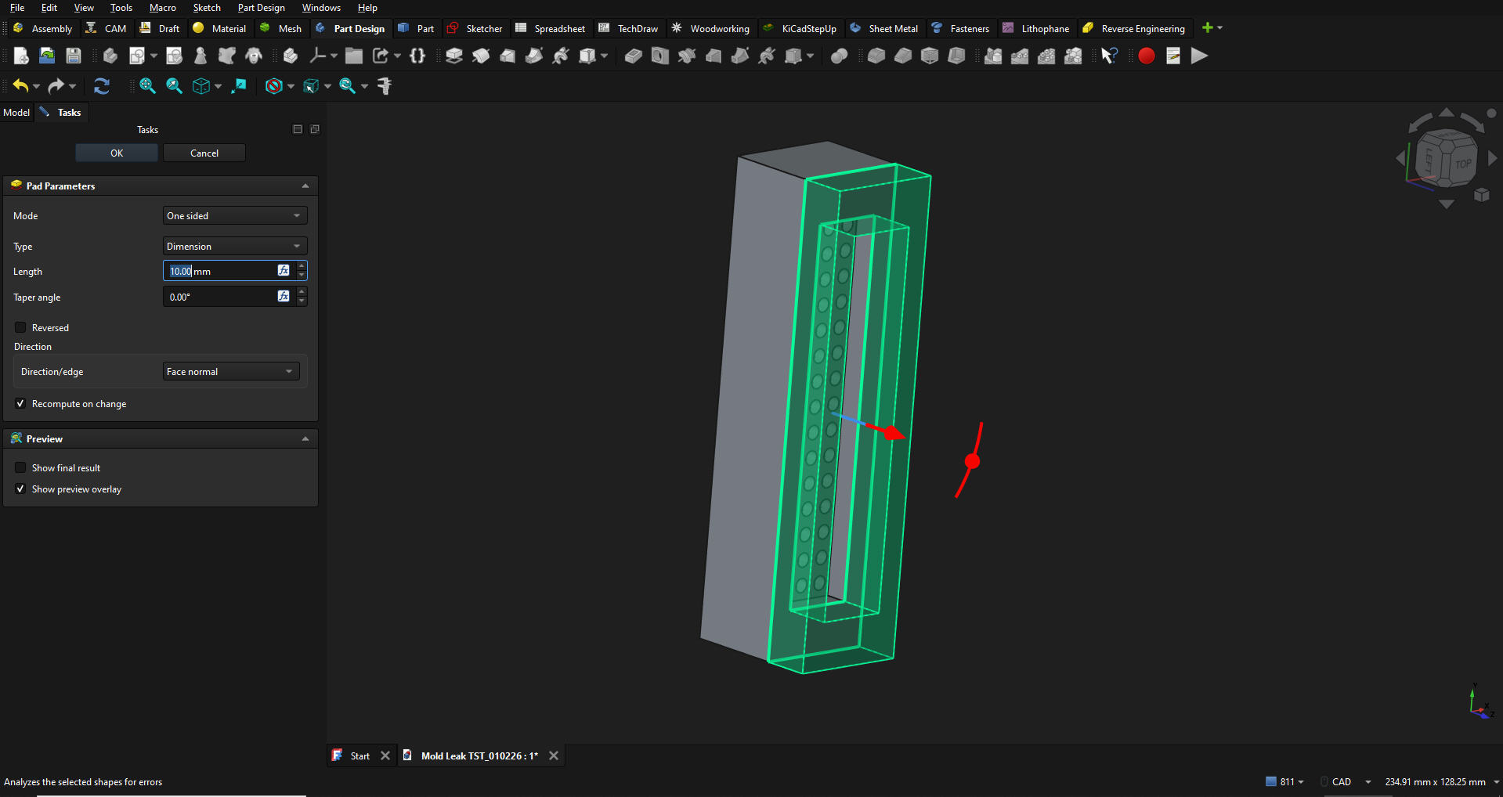
Task: Cancel the pad task
Action: (x=204, y=153)
